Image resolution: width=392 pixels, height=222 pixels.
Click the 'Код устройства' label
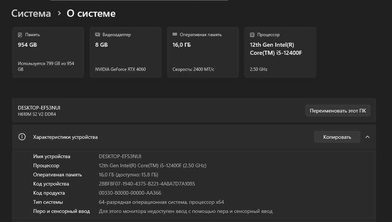coord(51,184)
